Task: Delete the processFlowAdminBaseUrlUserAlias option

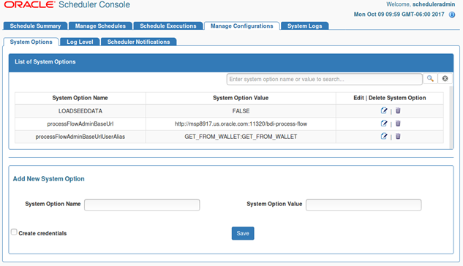Action: [398, 136]
